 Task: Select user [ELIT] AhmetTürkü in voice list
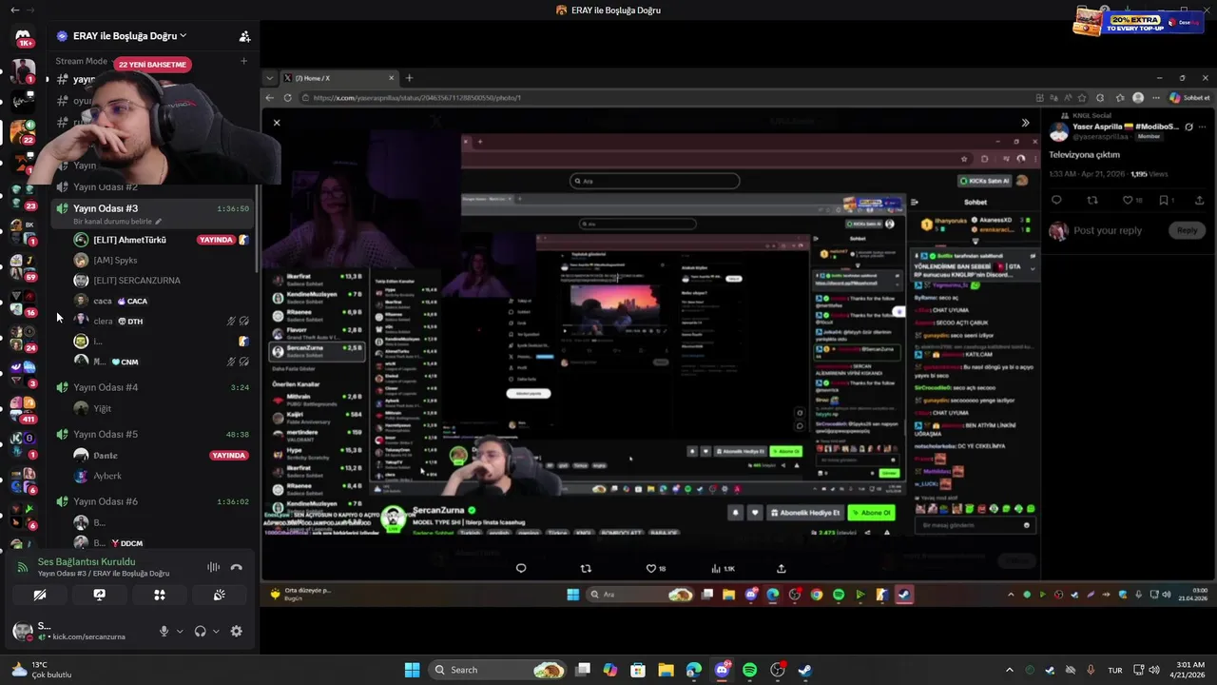pos(129,240)
